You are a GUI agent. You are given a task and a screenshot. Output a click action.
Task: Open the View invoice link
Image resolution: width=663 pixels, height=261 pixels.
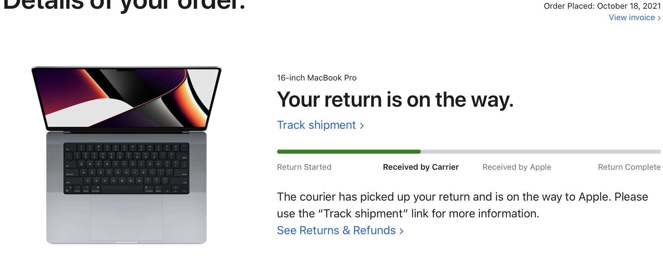631,17
